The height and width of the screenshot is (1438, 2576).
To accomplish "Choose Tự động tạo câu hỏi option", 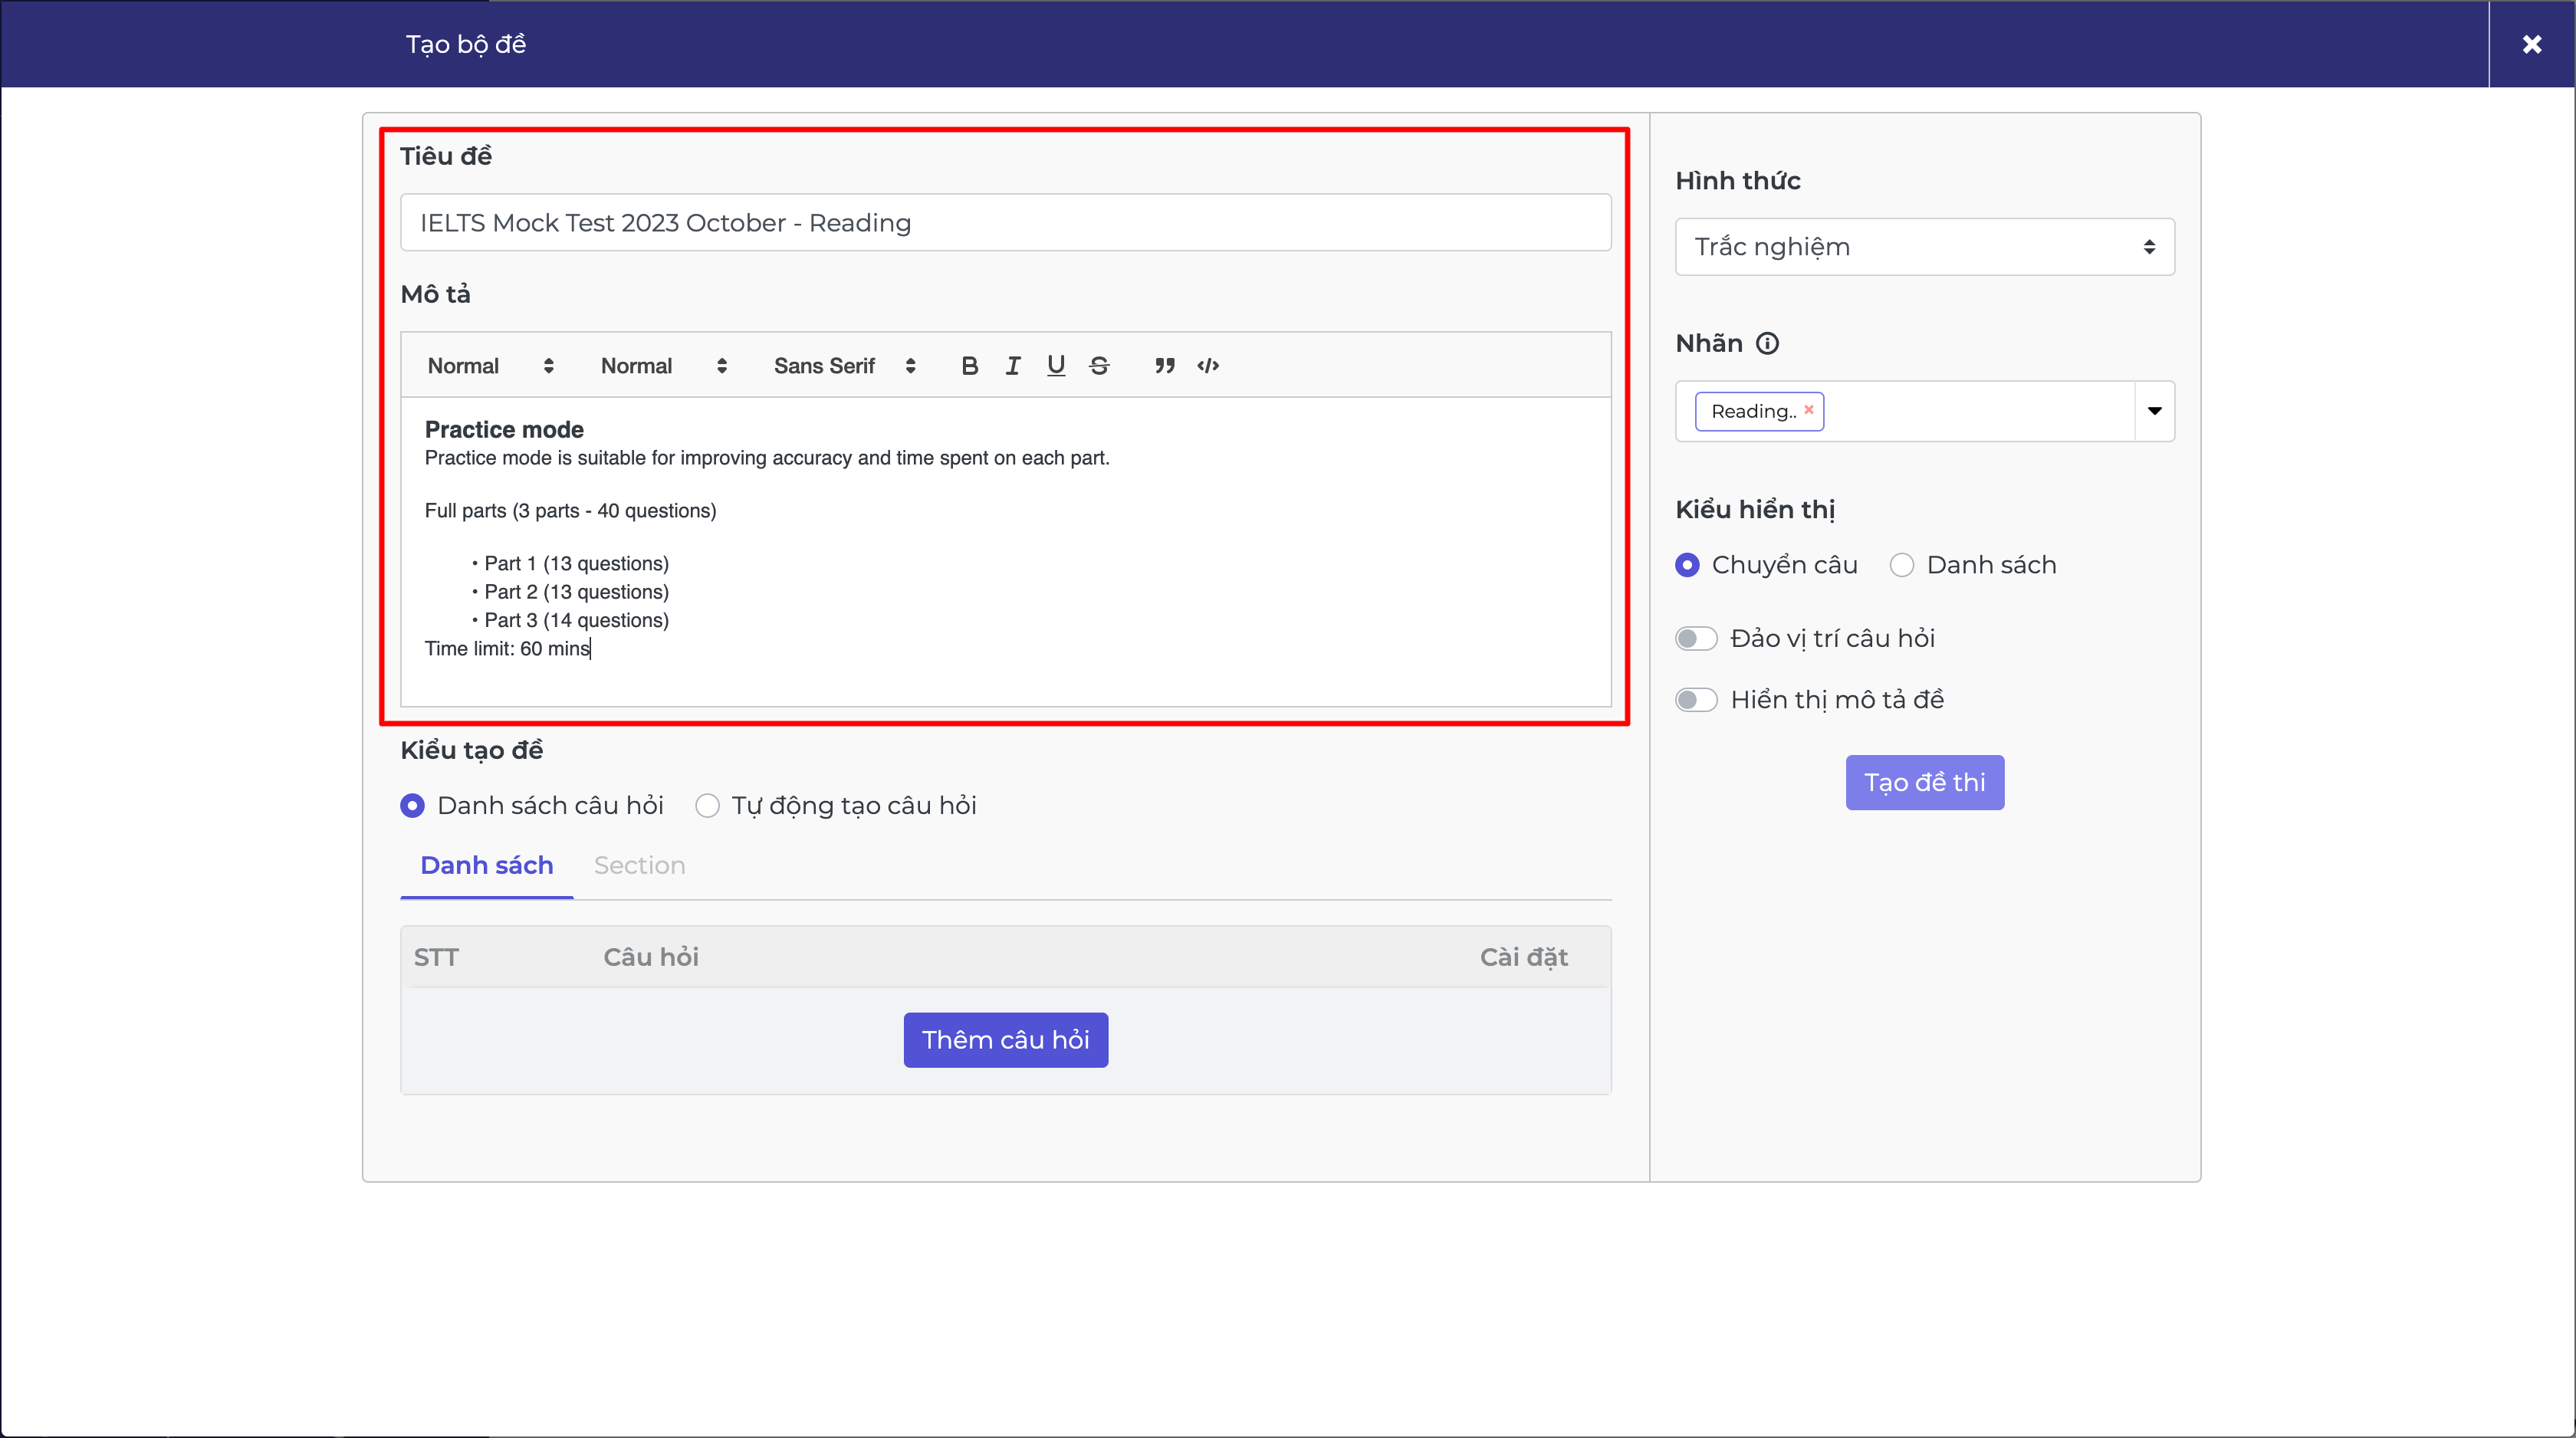I will pyautogui.click(x=707, y=806).
